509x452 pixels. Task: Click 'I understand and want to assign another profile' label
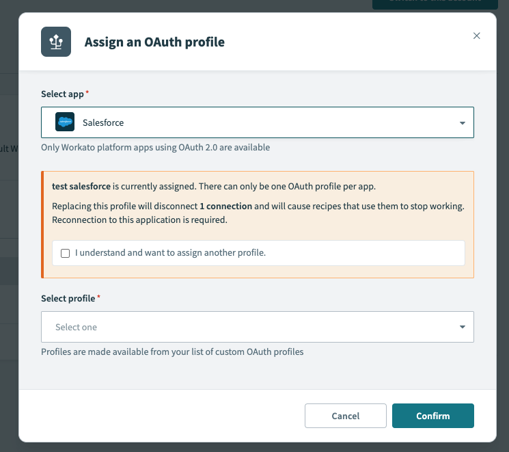170,253
